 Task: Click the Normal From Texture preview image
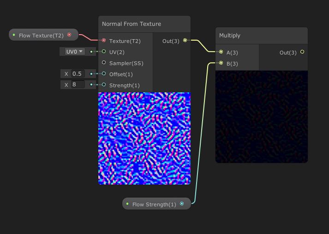(x=144, y=138)
